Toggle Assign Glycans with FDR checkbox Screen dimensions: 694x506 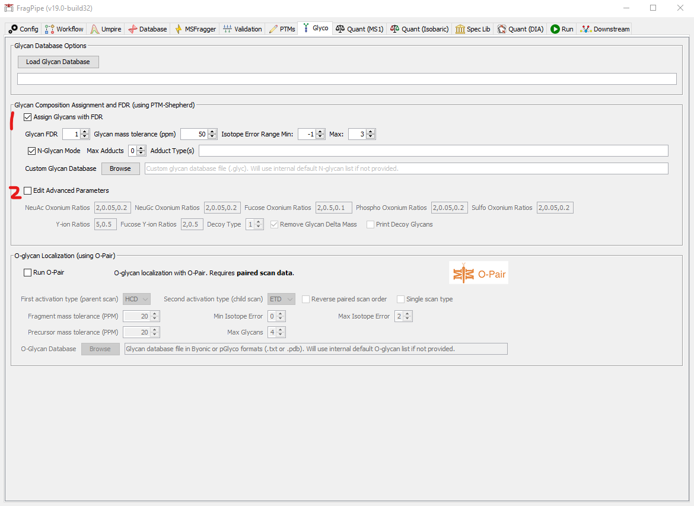pyautogui.click(x=28, y=117)
